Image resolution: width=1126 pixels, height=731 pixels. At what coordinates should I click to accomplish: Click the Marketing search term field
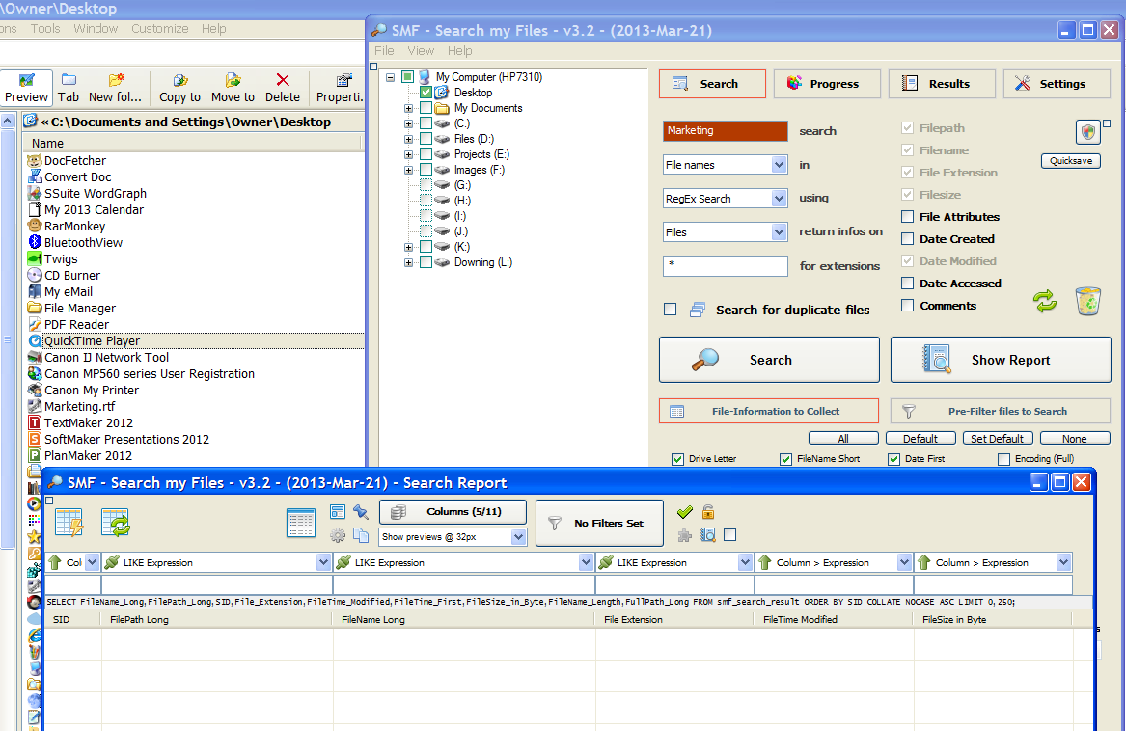tap(726, 131)
